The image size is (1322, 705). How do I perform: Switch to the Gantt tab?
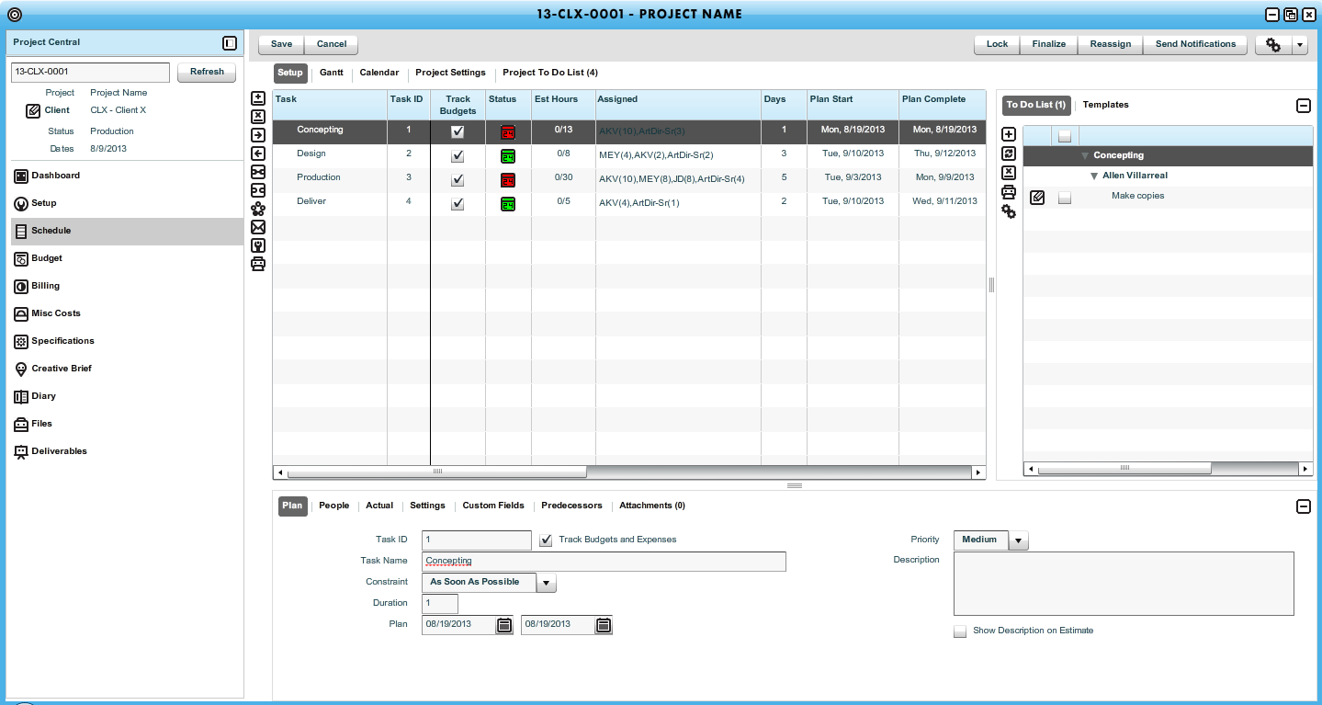point(331,73)
